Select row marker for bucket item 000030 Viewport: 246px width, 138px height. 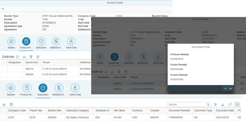3,117
